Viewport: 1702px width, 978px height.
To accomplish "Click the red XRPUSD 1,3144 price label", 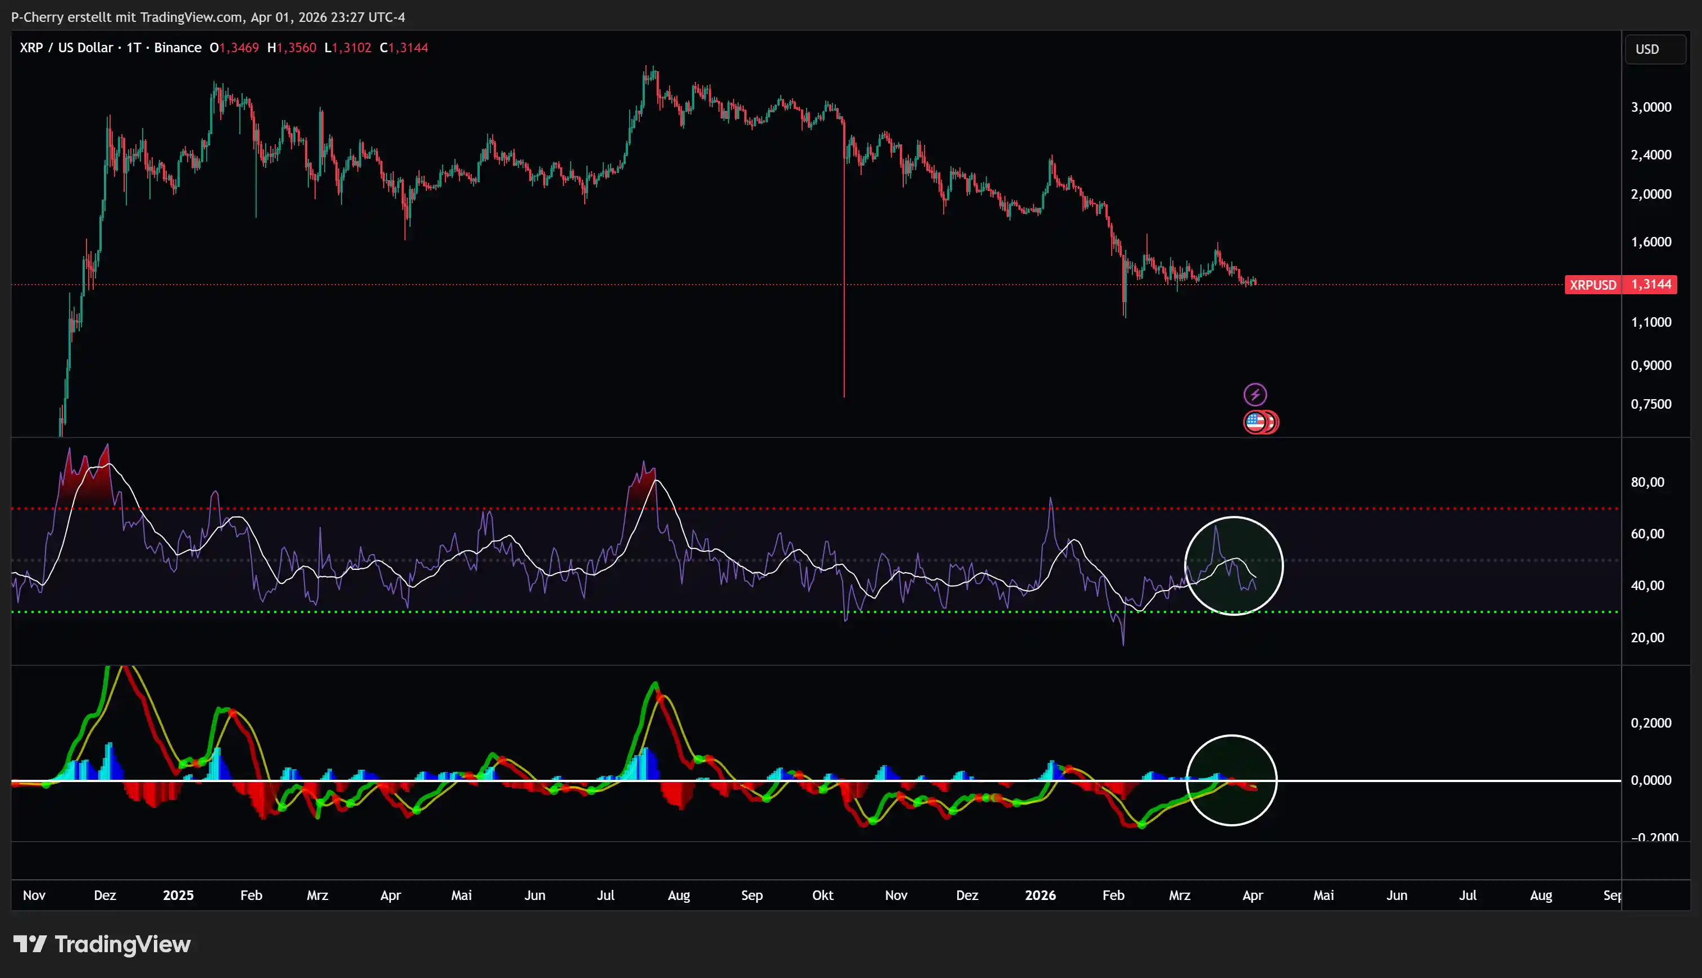I will (1621, 284).
